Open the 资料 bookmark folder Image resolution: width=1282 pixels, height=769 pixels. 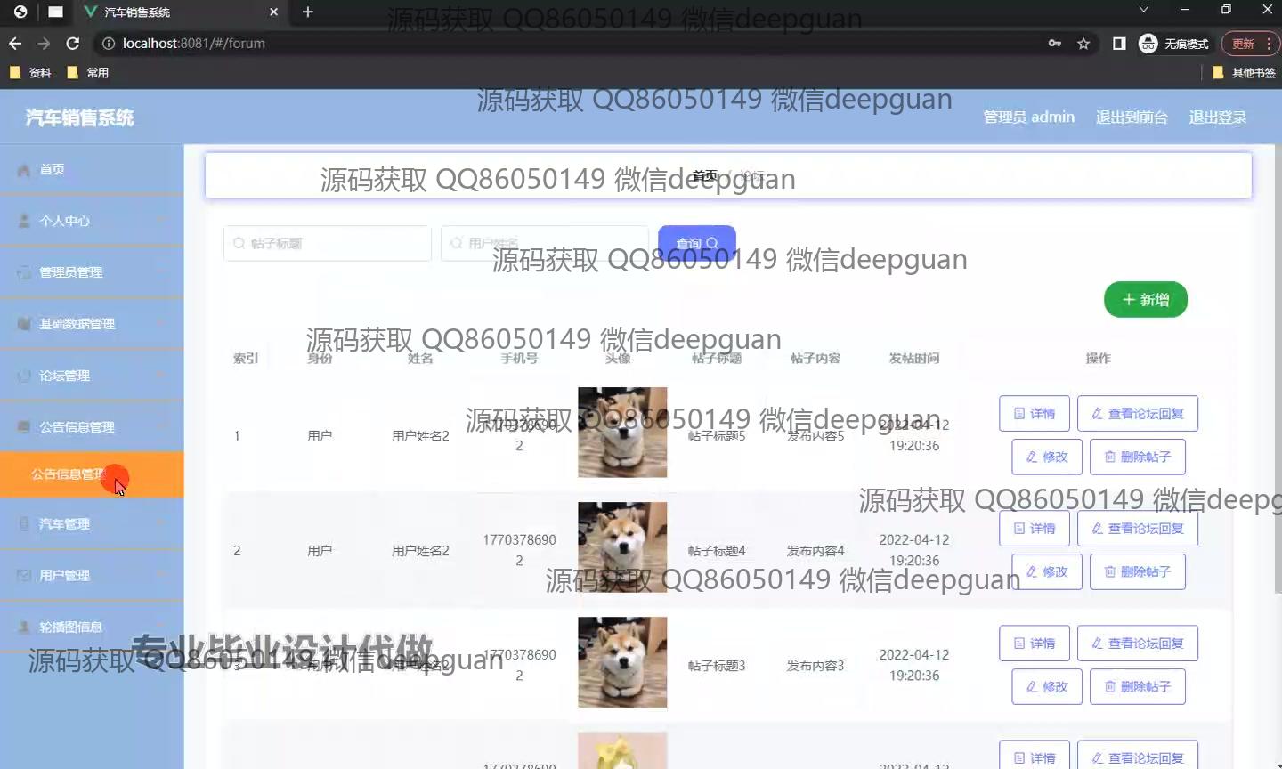point(30,73)
